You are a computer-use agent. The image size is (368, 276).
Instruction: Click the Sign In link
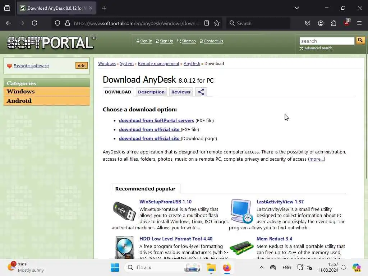tap(146, 41)
